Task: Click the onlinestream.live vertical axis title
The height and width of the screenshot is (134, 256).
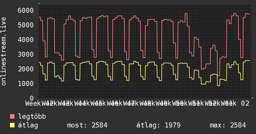Action: (3, 51)
